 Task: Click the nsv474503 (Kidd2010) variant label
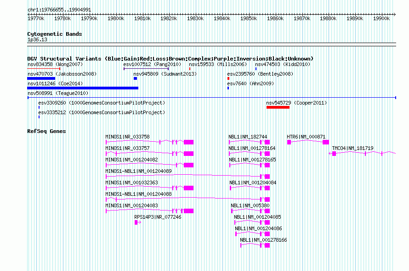tap(283, 64)
